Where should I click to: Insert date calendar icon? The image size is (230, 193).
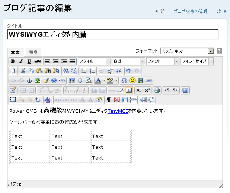tap(72, 80)
